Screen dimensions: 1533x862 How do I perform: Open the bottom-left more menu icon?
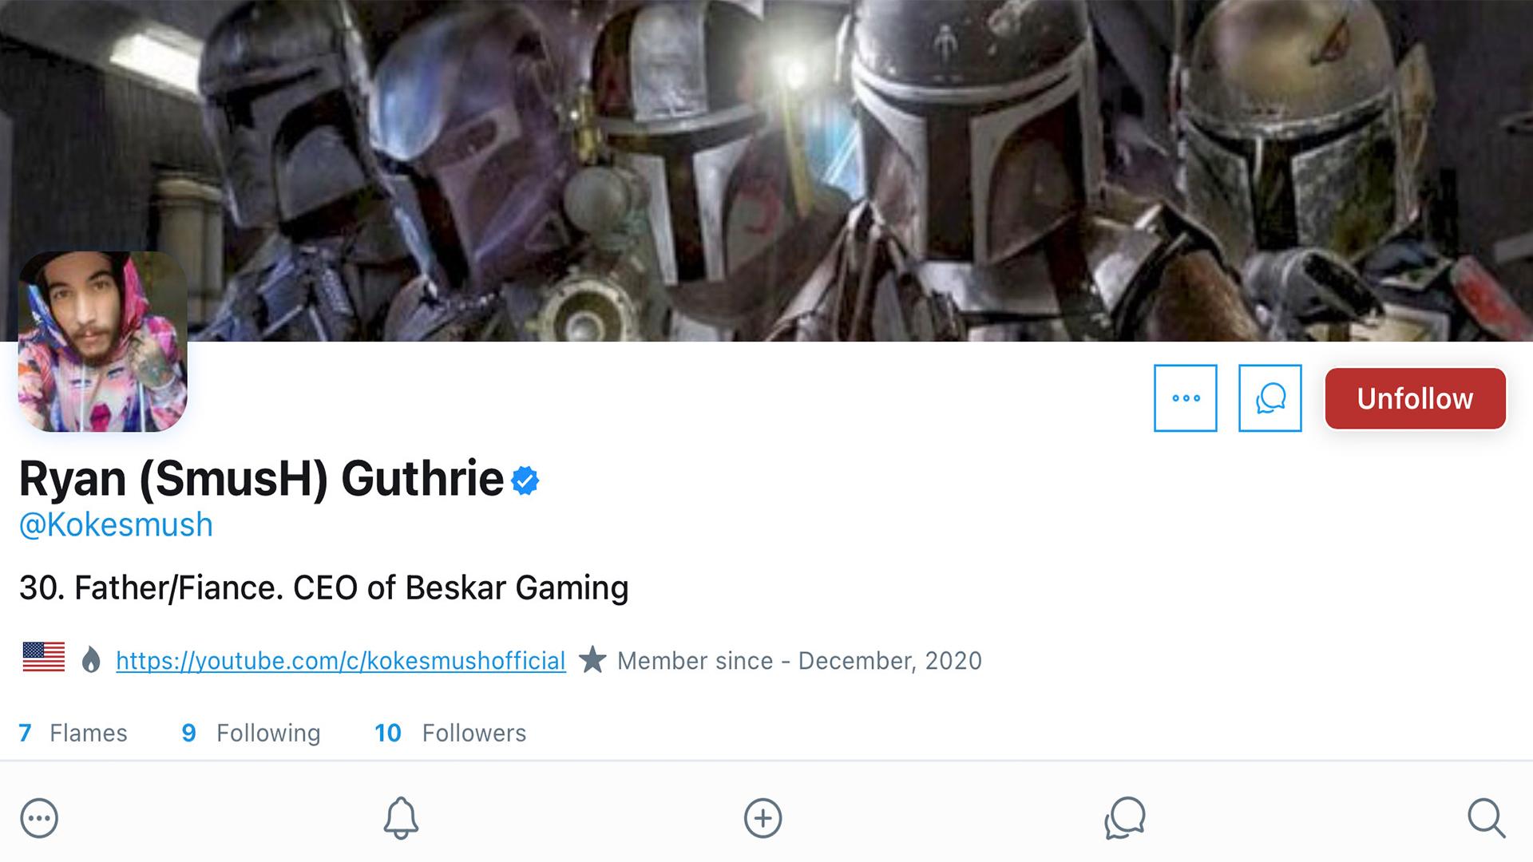[x=39, y=818]
